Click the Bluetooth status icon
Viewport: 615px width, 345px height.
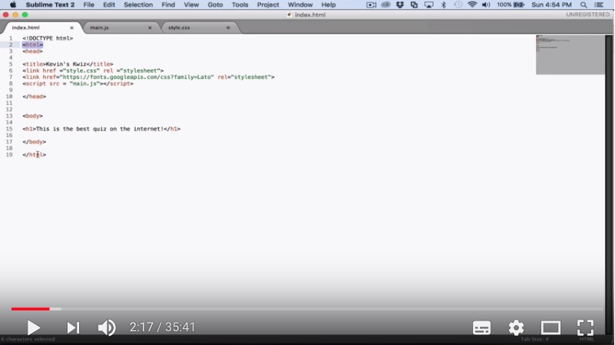point(443,5)
